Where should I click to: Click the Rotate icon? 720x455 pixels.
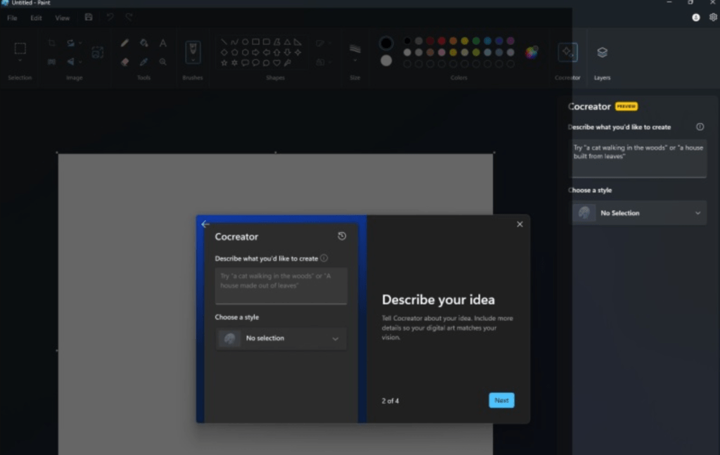70,43
